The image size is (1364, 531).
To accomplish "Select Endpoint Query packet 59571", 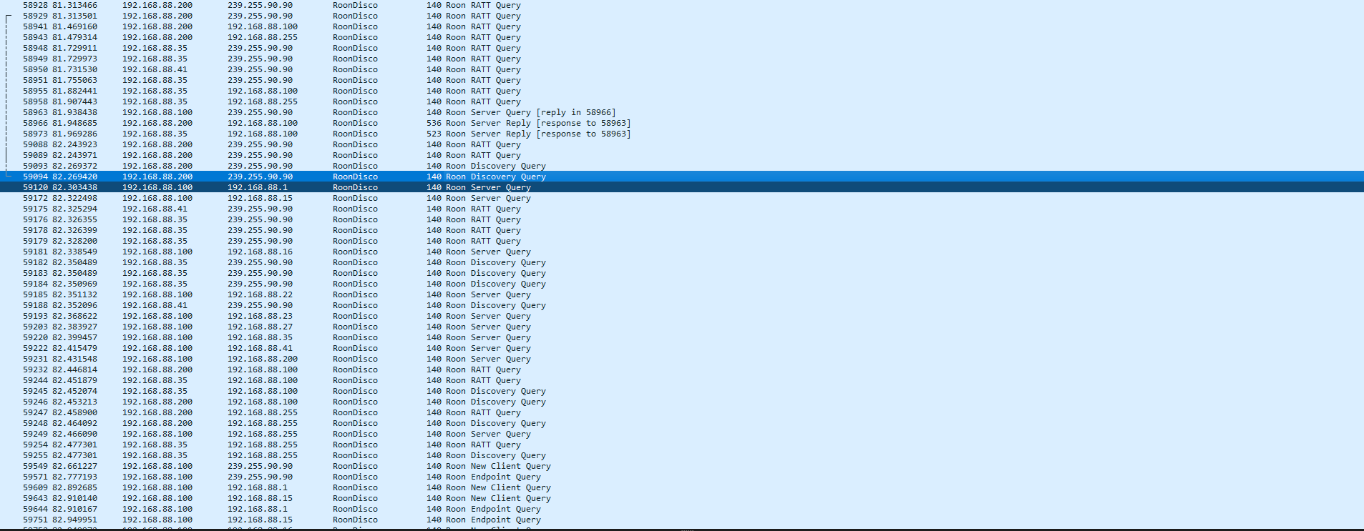I will 682,477.
